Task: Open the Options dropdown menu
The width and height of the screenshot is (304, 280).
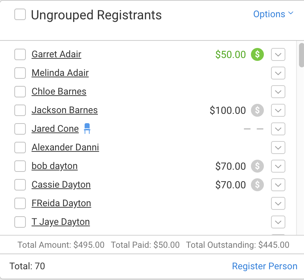Action: click(273, 14)
